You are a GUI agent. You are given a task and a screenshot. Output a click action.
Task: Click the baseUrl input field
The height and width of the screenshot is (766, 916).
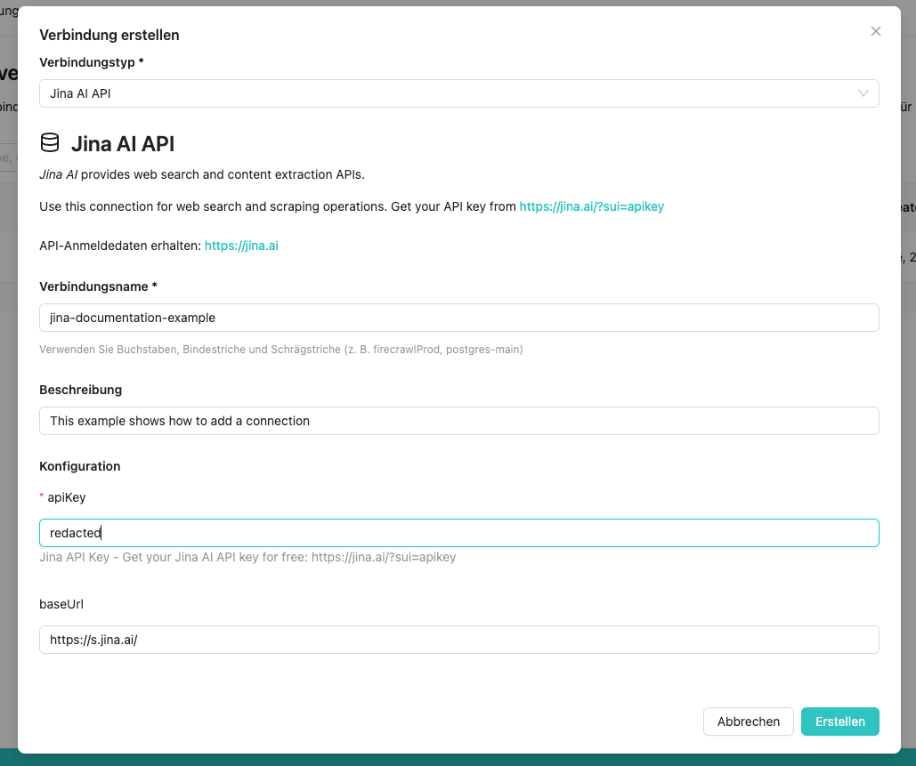pyautogui.click(x=459, y=640)
